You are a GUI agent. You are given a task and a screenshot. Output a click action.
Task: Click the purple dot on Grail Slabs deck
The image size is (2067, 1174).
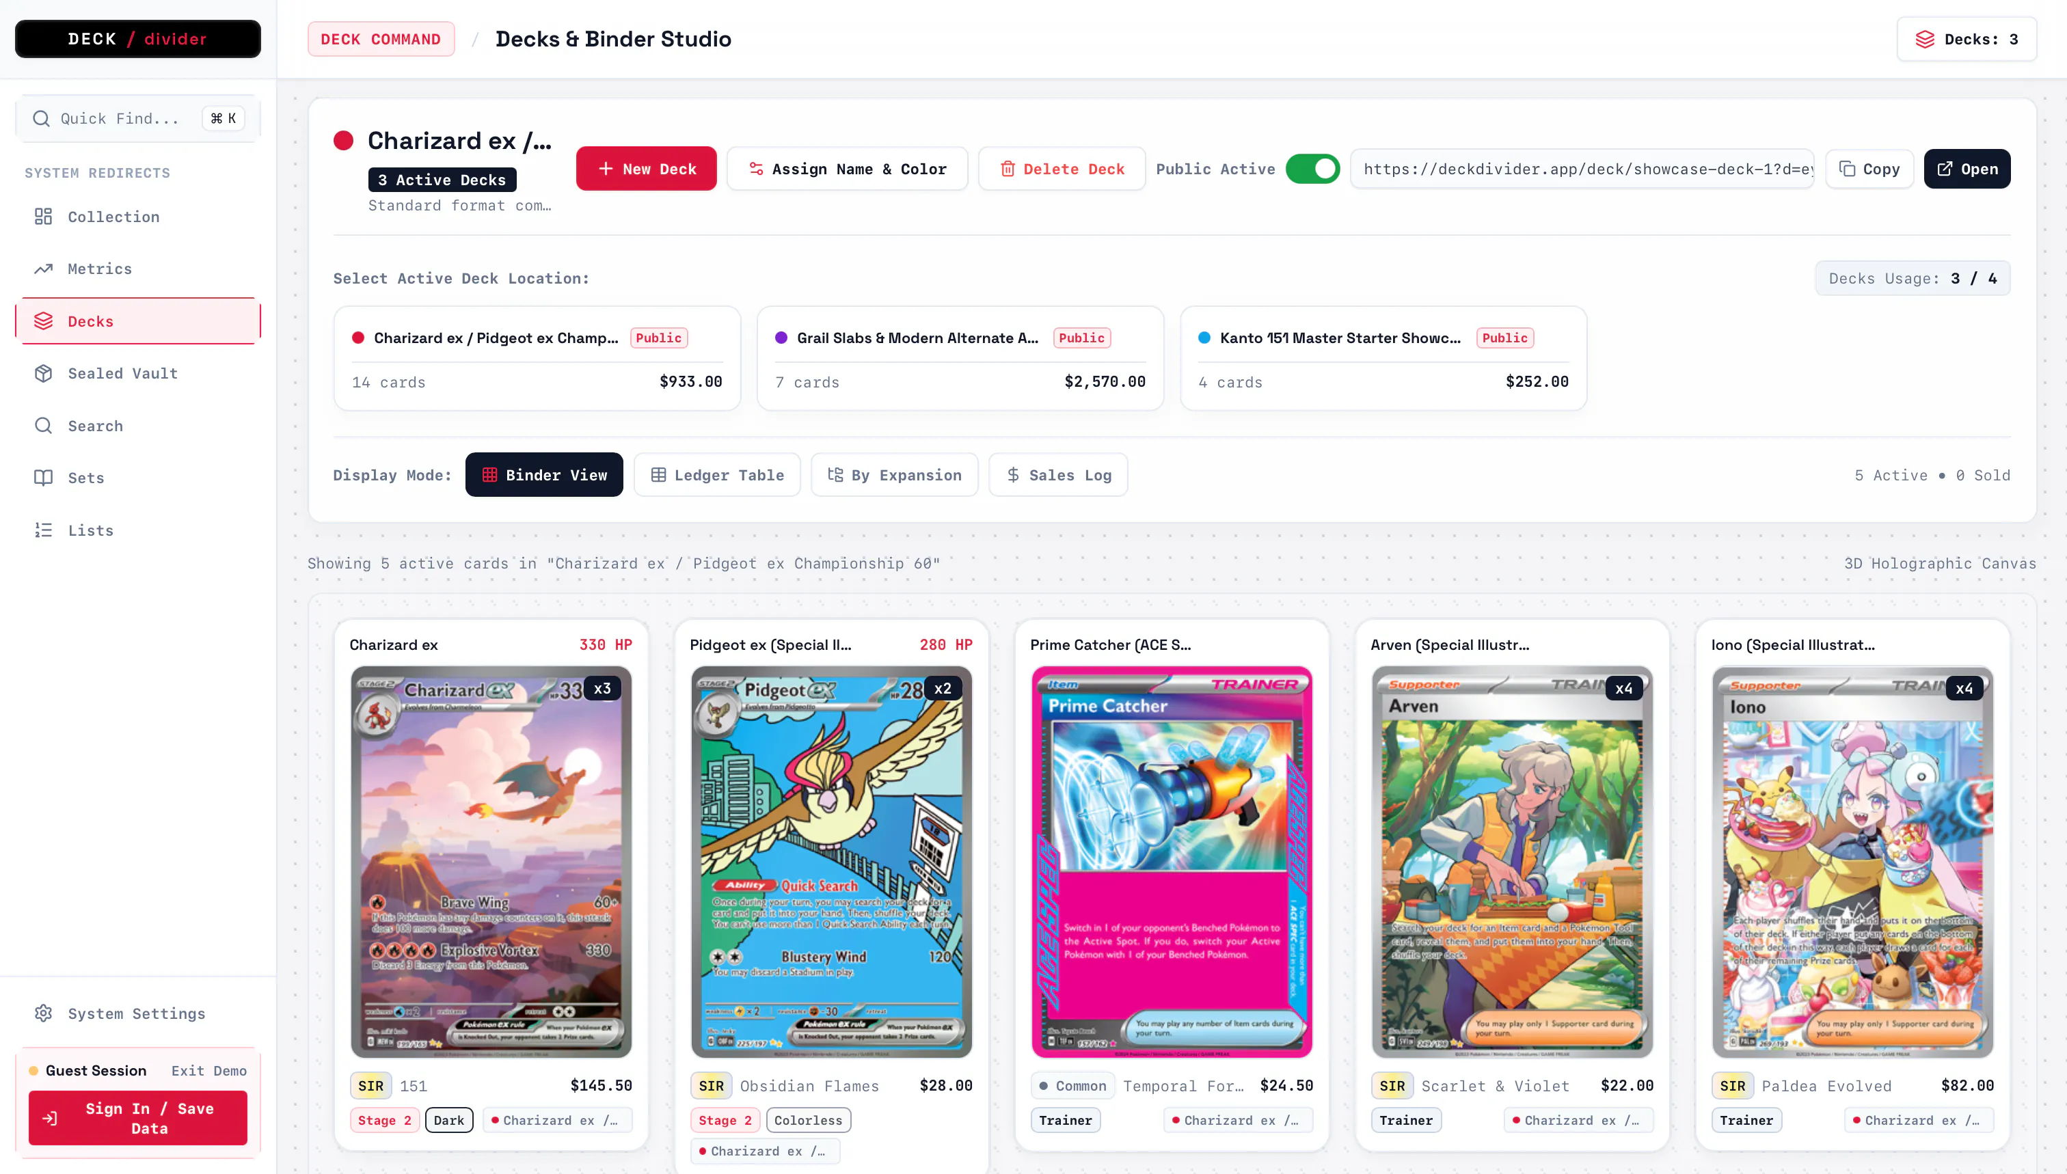pyautogui.click(x=781, y=338)
